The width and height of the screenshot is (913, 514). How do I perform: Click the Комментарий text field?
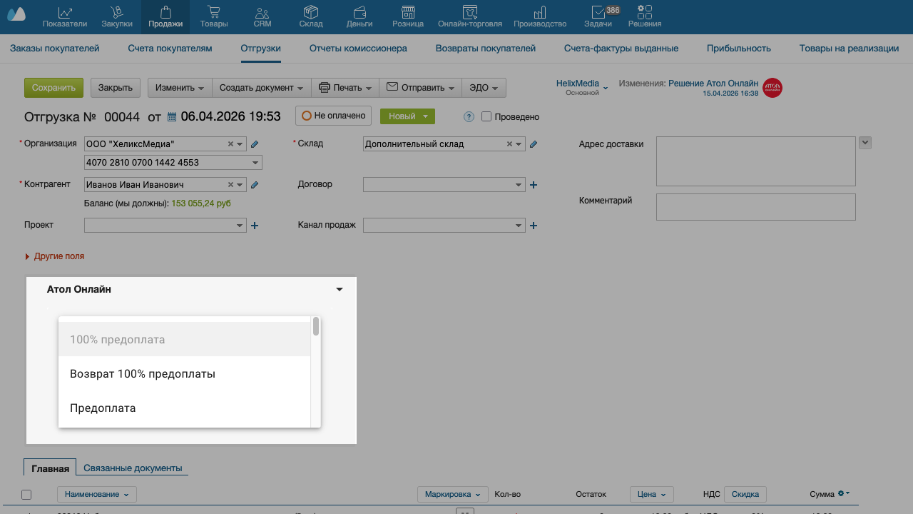(755, 207)
